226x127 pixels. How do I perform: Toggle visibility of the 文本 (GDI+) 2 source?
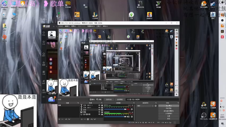tap(99, 105)
